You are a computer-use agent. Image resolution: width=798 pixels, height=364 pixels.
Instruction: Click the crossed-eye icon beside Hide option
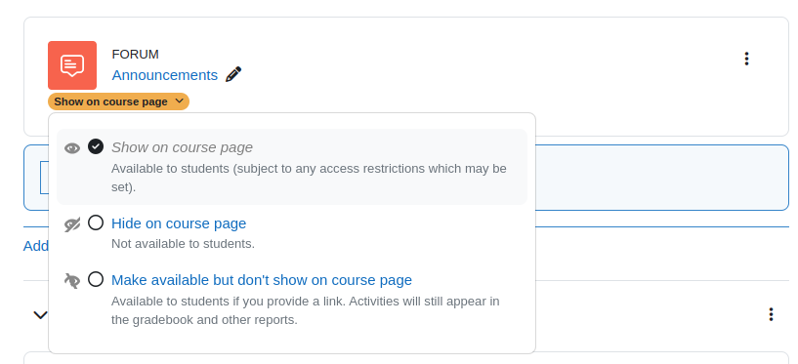pos(72,224)
